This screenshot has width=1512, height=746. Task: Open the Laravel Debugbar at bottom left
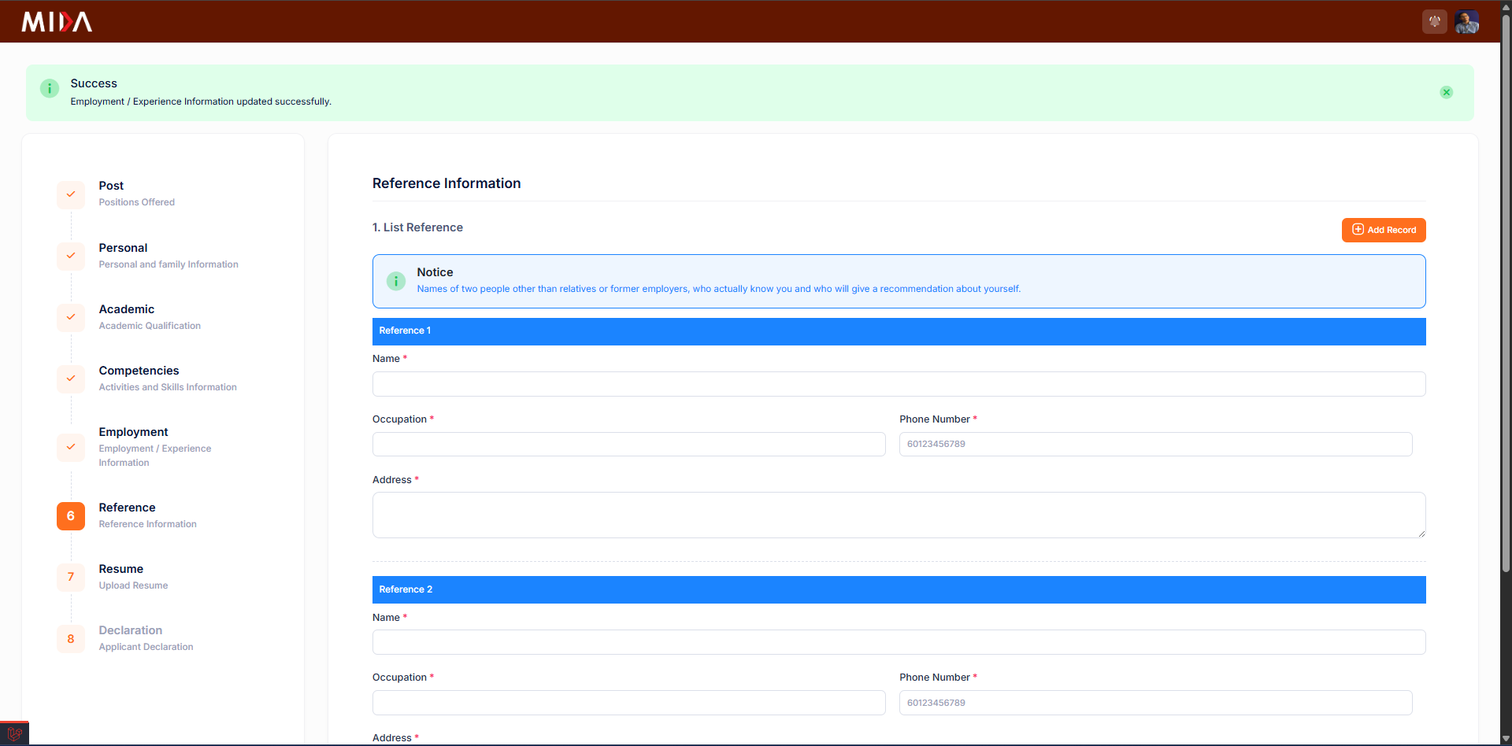(x=14, y=733)
